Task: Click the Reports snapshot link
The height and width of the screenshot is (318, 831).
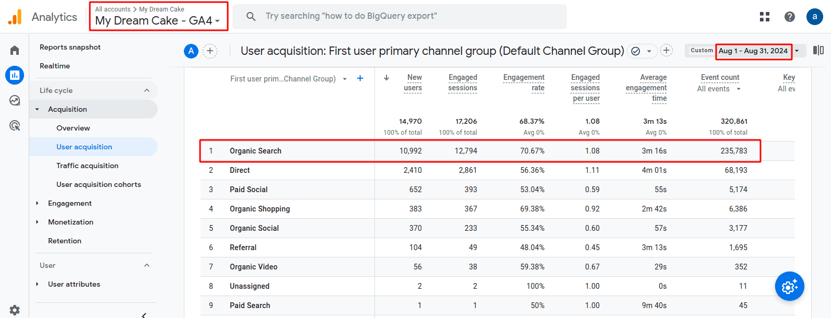Action: pyautogui.click(x=70, y=47)
